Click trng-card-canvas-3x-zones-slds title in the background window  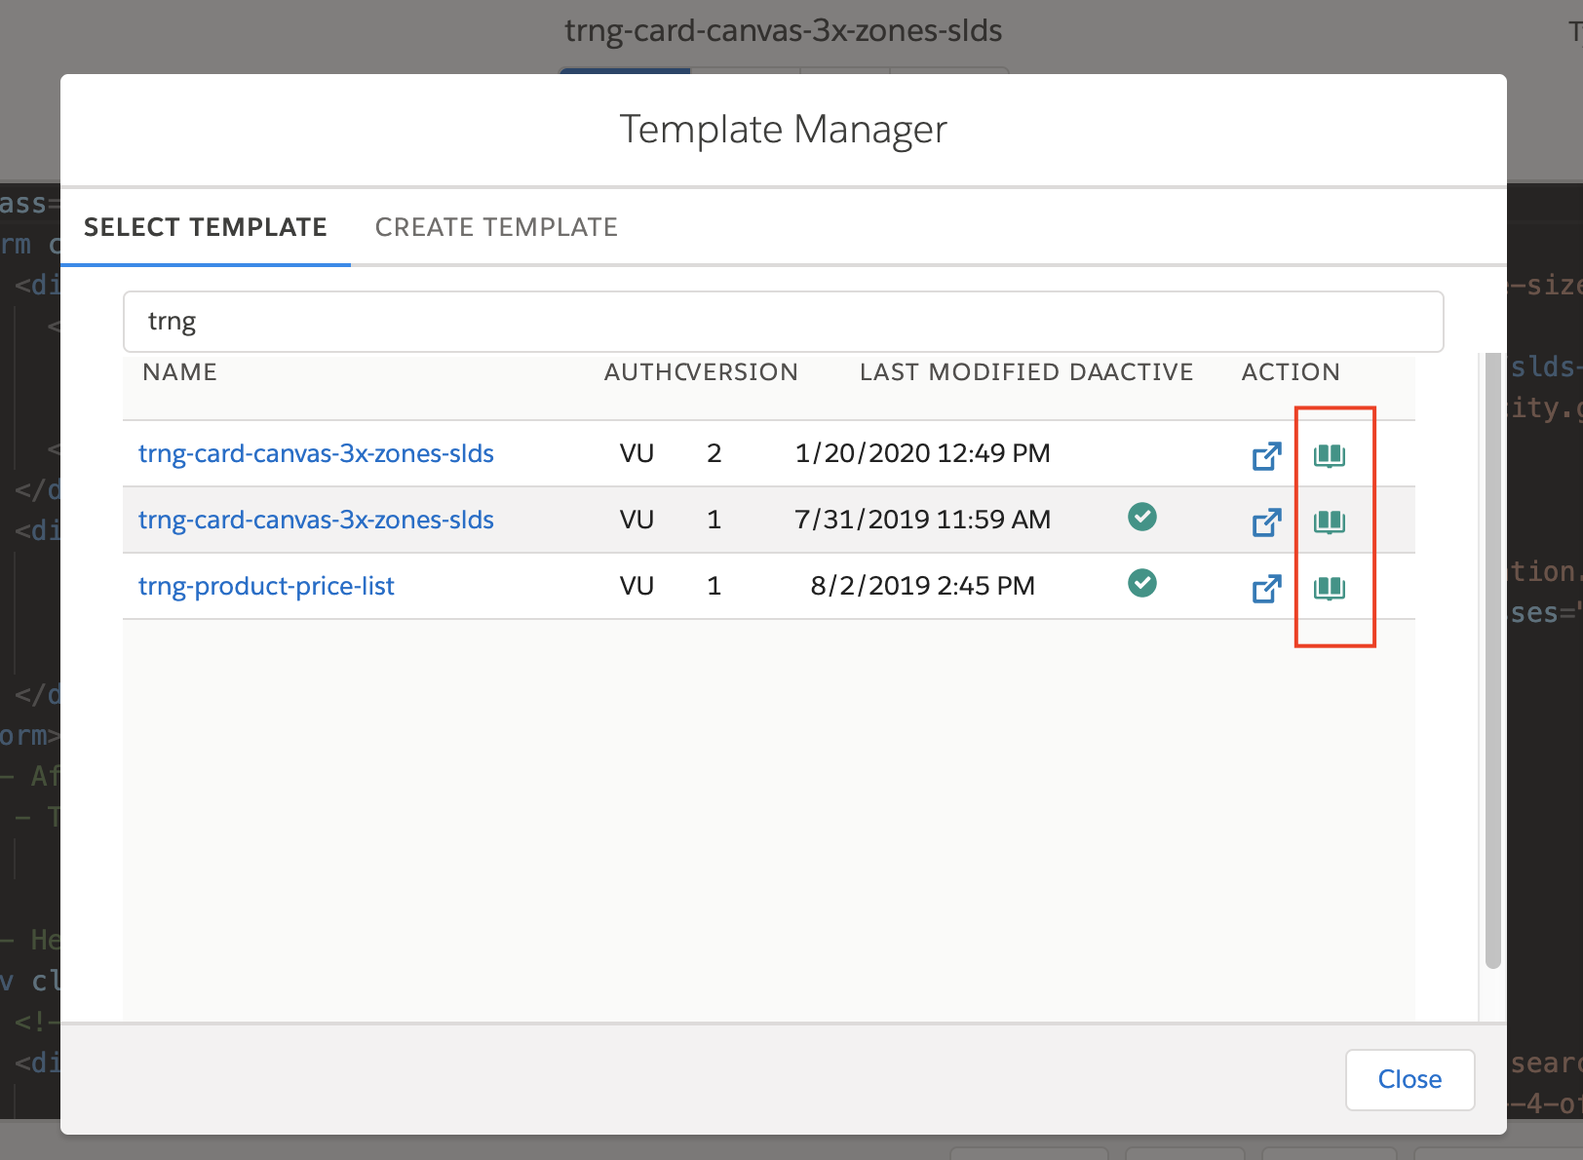click(x=783, y=30)
